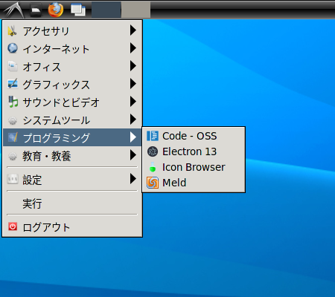
Task: Launch Electron 13 from submenu
Action: pyautogui.click(x=194, y=151)
